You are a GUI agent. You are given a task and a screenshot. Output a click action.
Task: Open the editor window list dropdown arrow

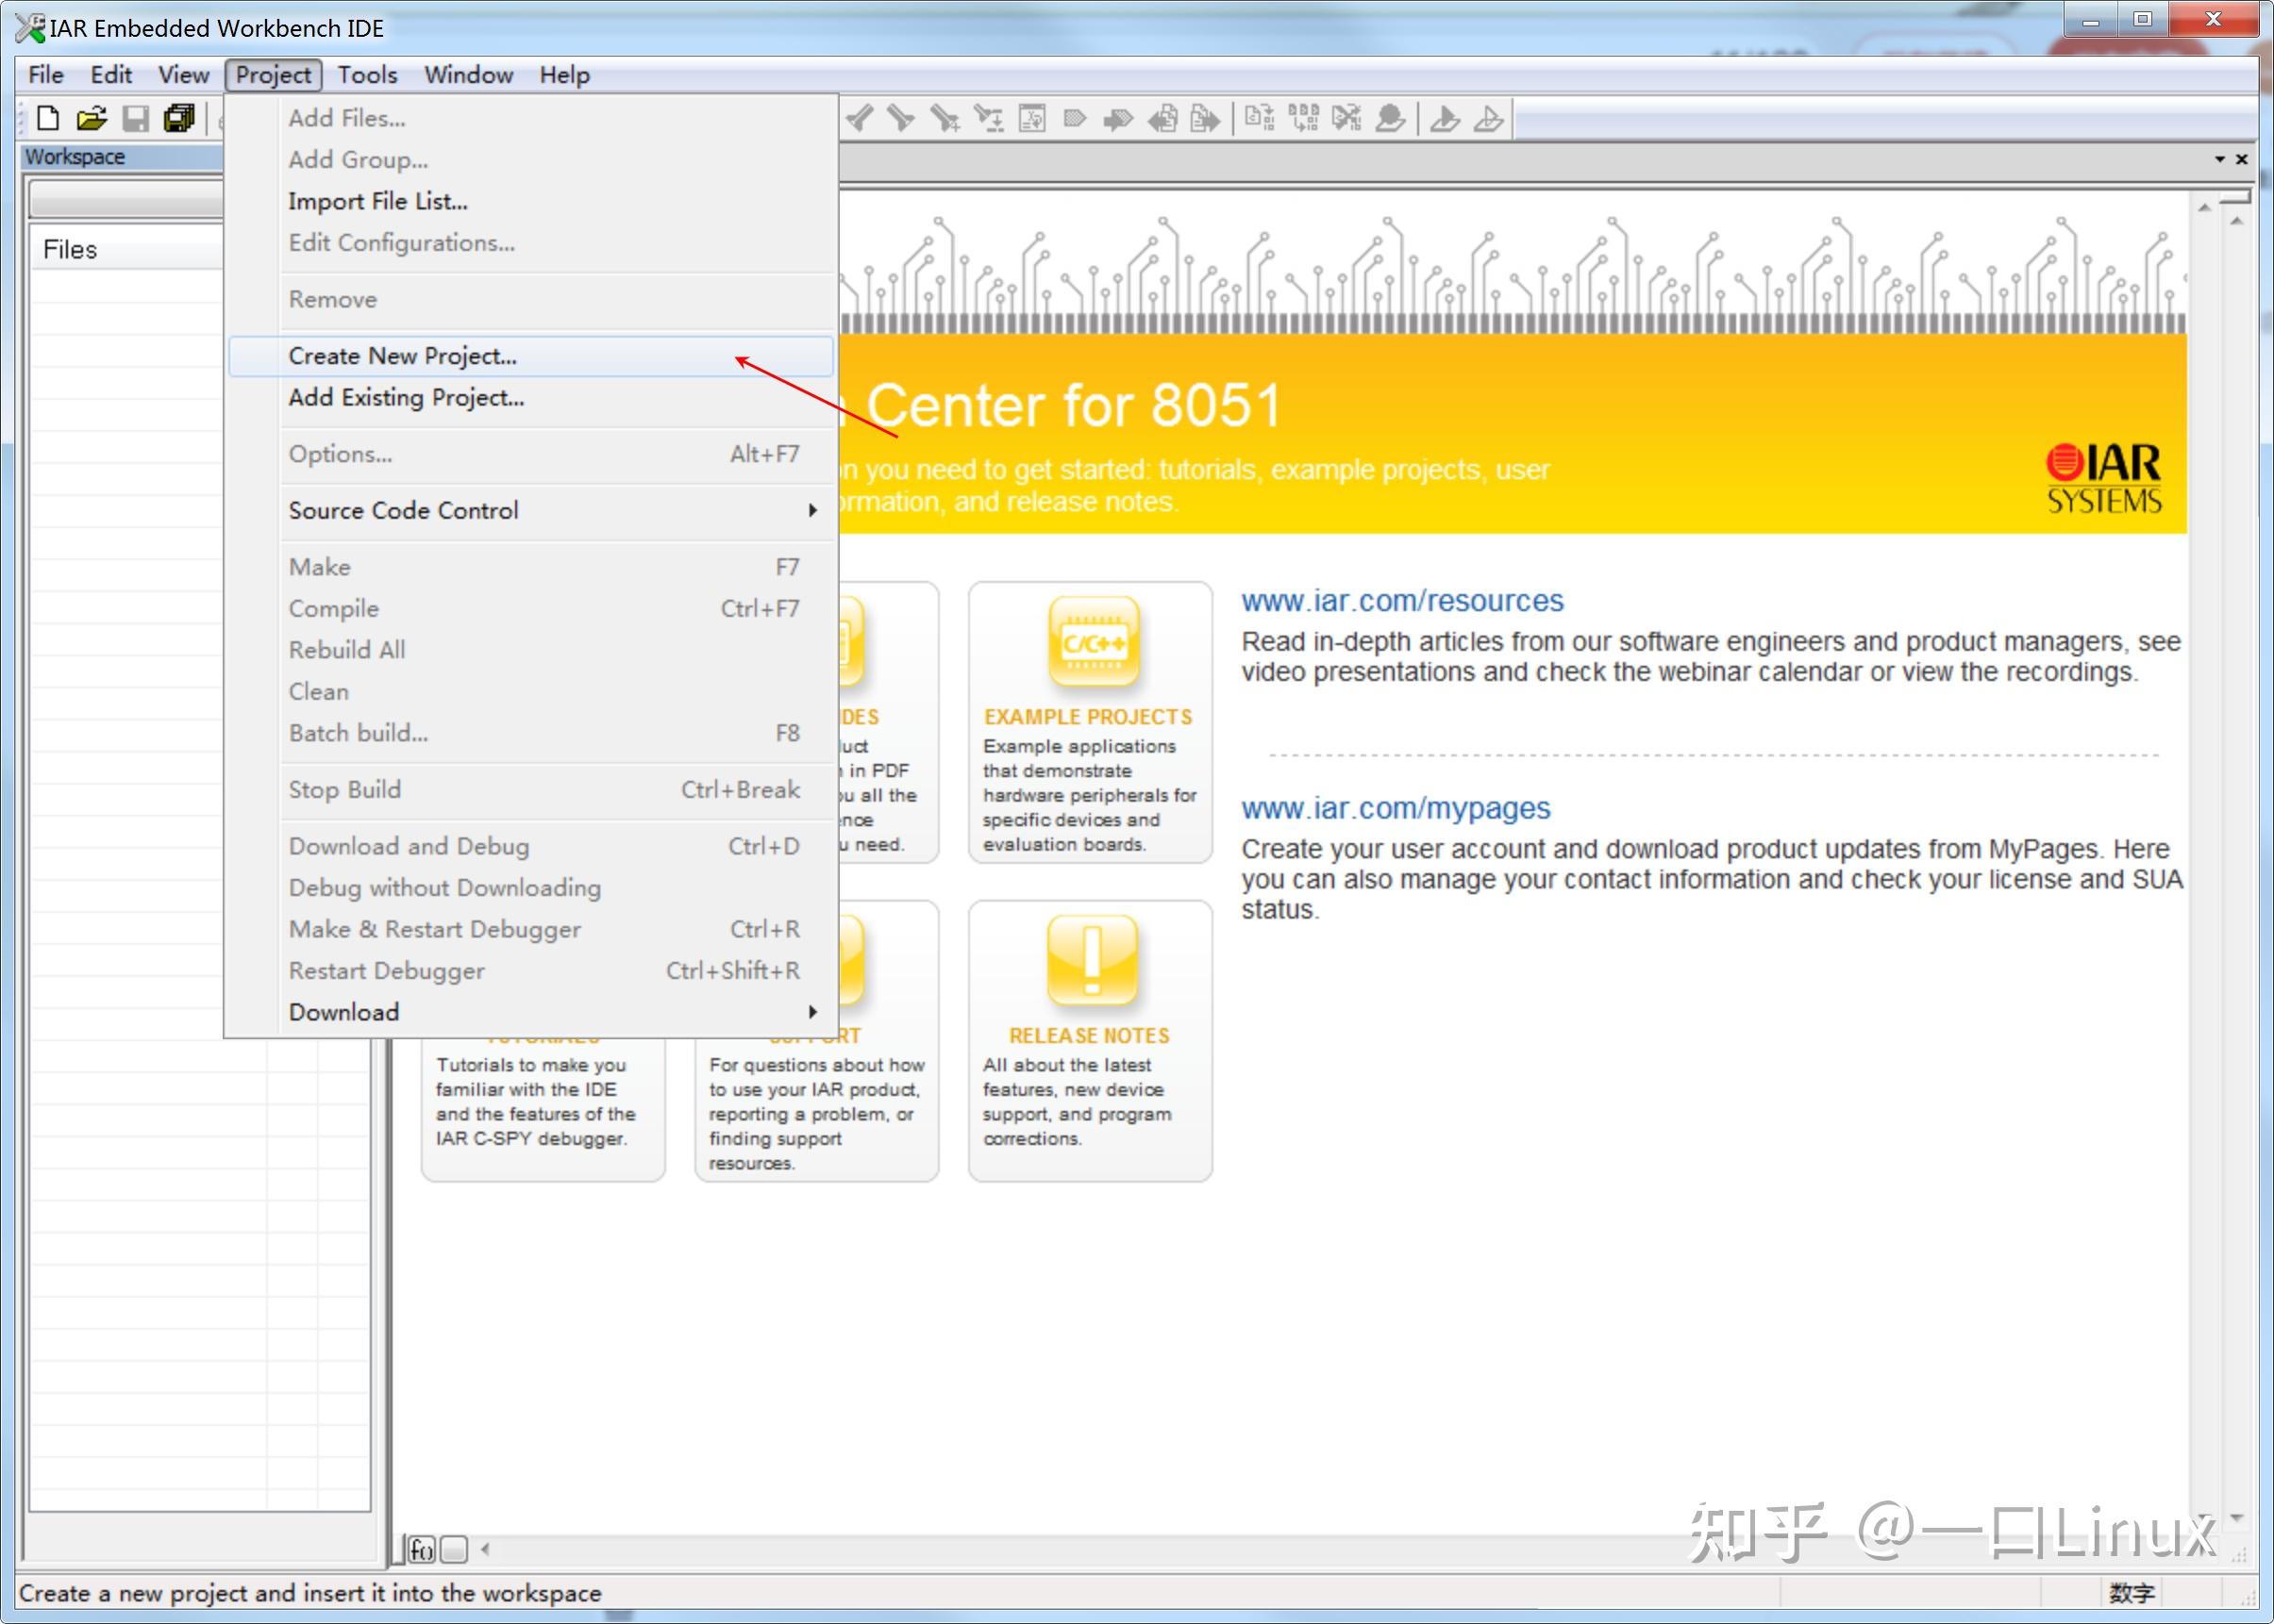2220,159
